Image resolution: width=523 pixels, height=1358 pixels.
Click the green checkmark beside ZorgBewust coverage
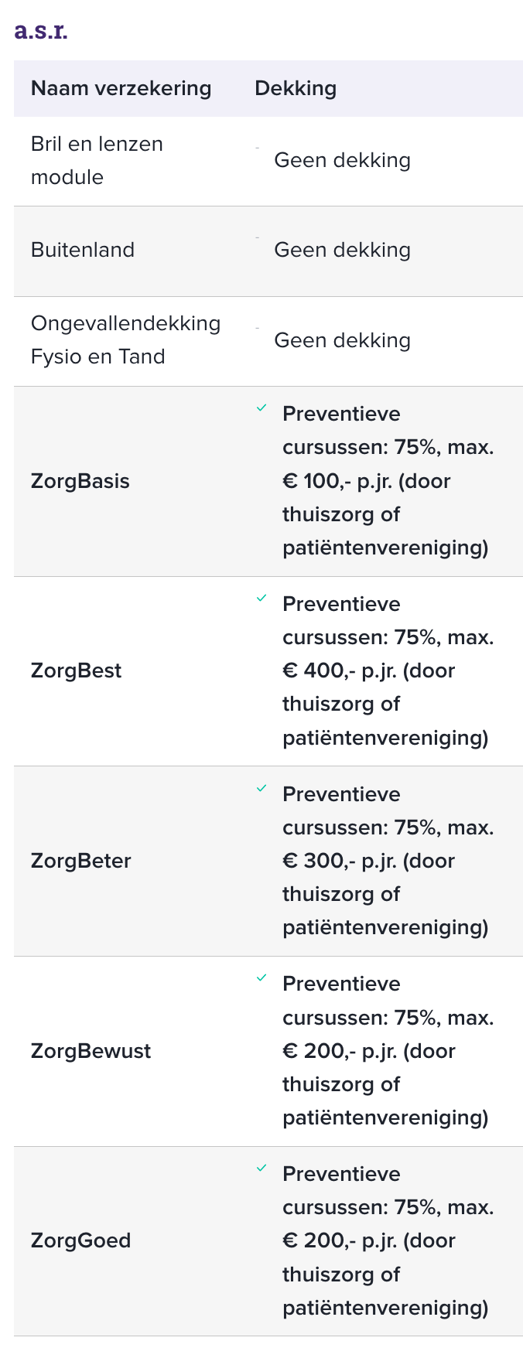pyautogui.click(x=261, y=978)
